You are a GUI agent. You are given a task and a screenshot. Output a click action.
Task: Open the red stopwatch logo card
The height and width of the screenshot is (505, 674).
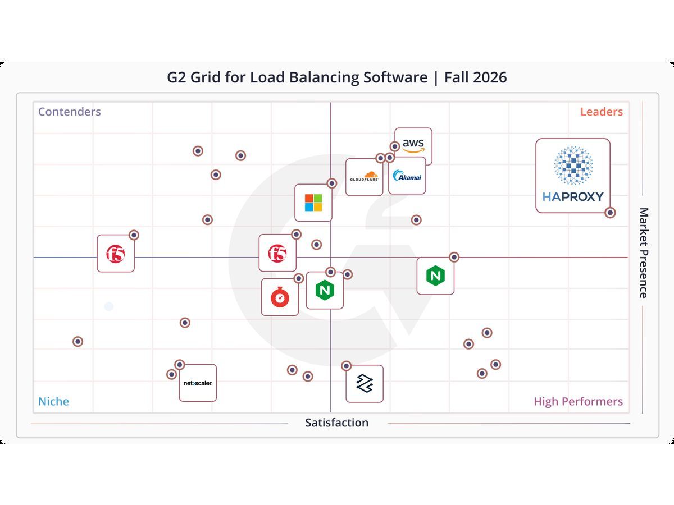280,297
